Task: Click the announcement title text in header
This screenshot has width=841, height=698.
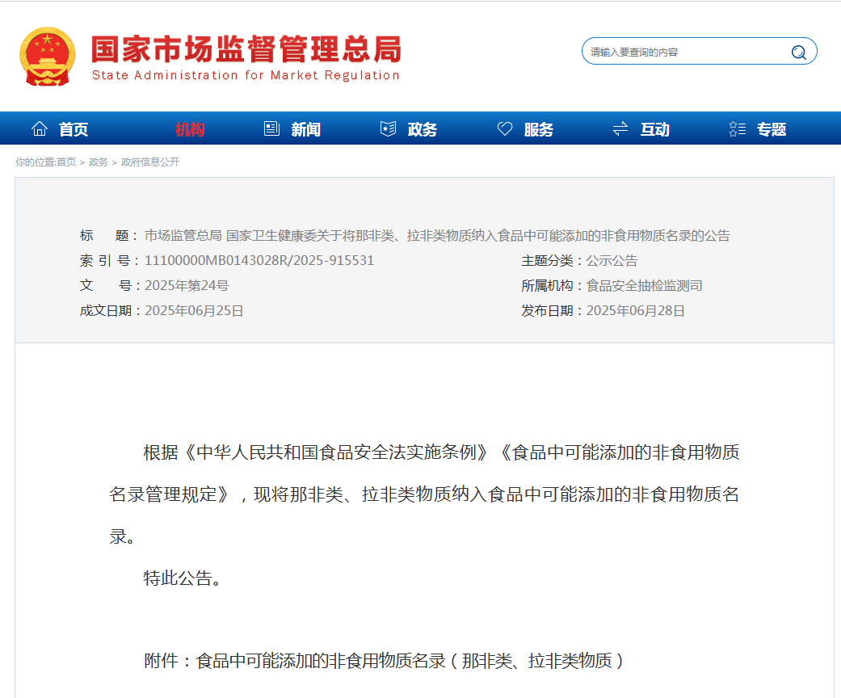Action: (x=436, y=236)
